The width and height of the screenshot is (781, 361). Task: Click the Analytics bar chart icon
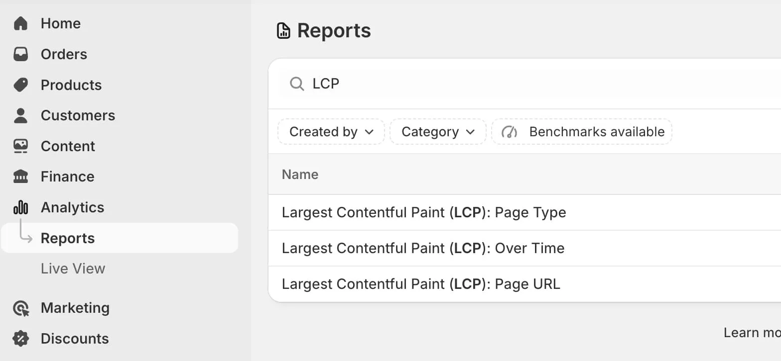[20, 207]
